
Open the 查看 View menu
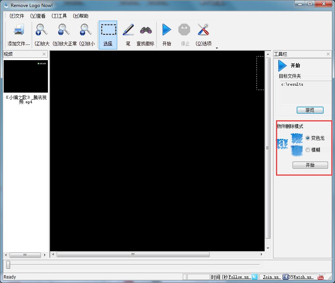pyautogui.click(x=38, y=16)
